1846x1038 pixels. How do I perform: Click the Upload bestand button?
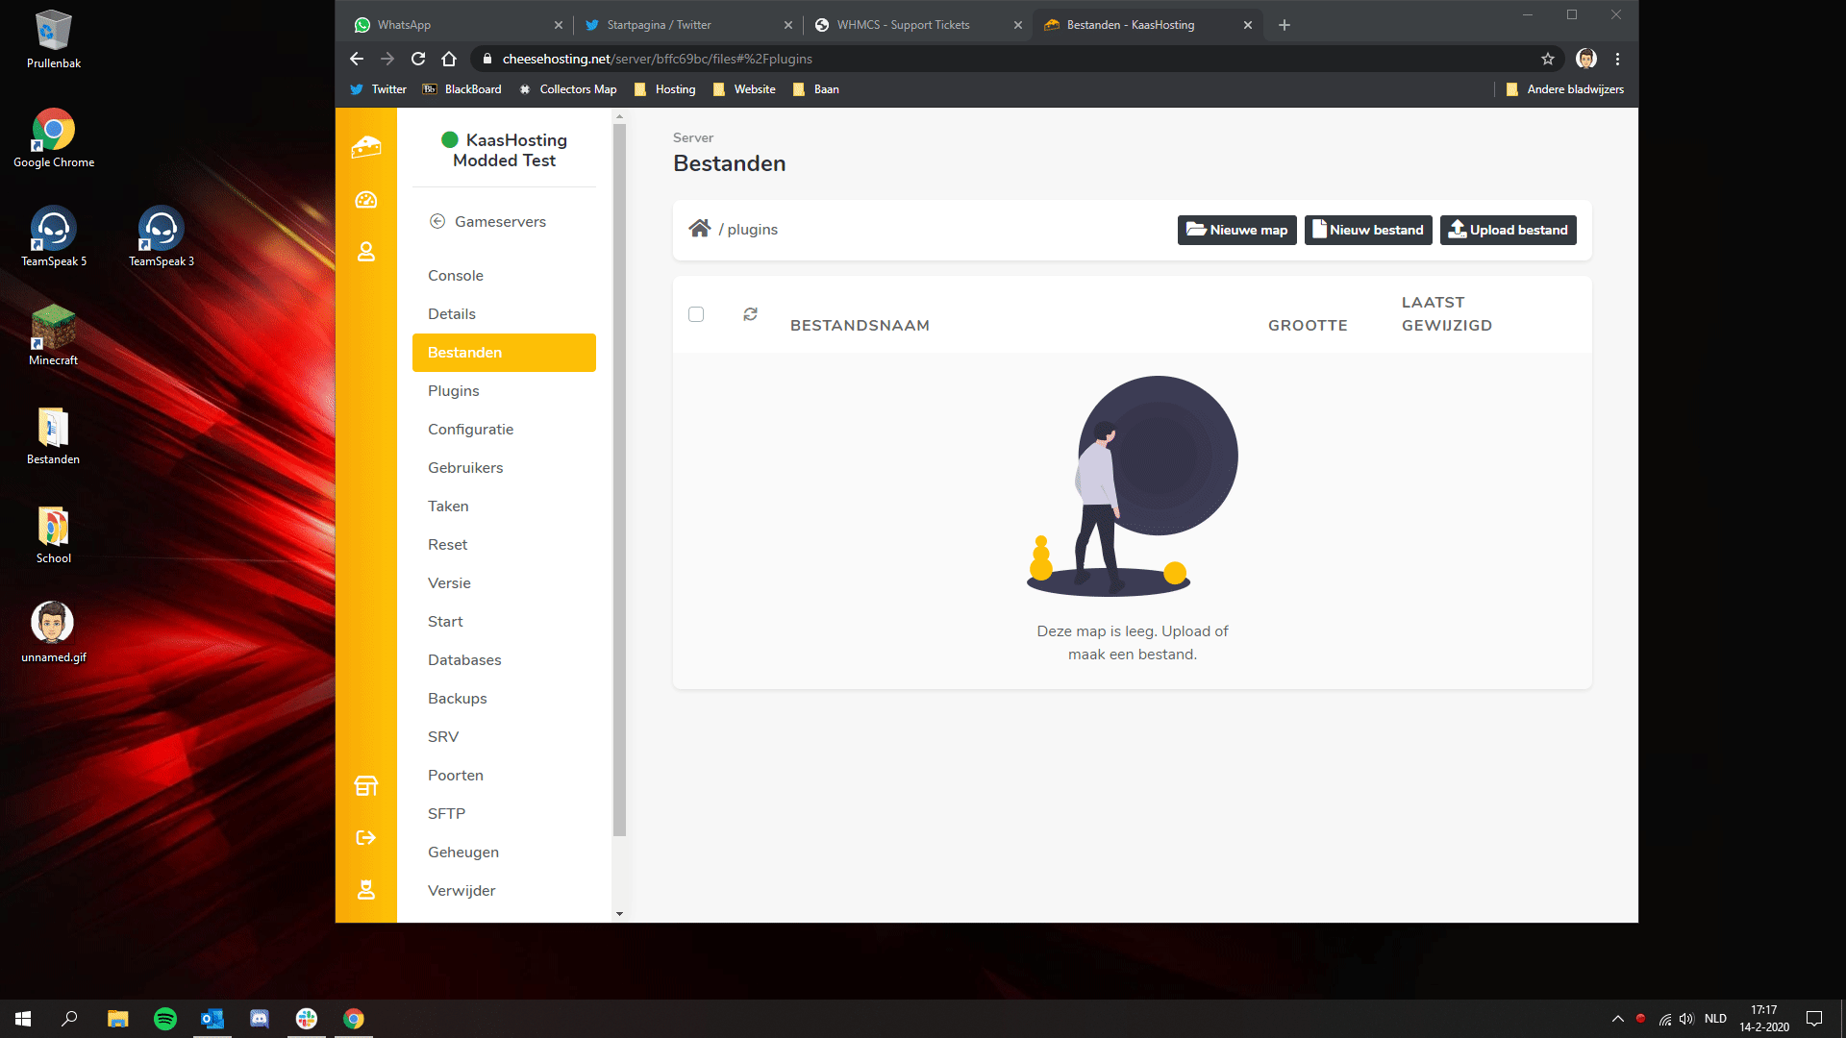1508,230
